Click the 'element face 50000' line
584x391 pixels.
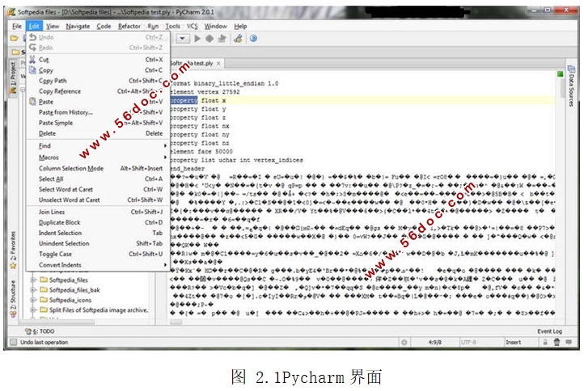(x=201, y=152)
